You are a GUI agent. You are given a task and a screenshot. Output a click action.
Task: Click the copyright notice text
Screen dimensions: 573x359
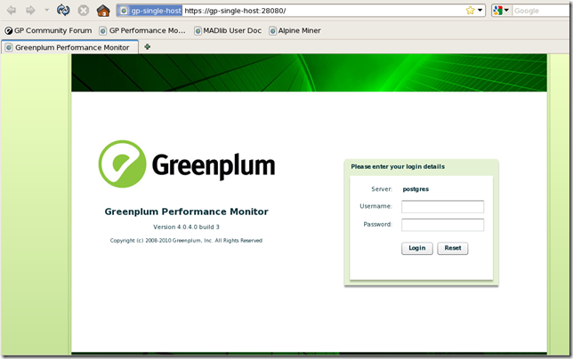[x=186, y=241]
